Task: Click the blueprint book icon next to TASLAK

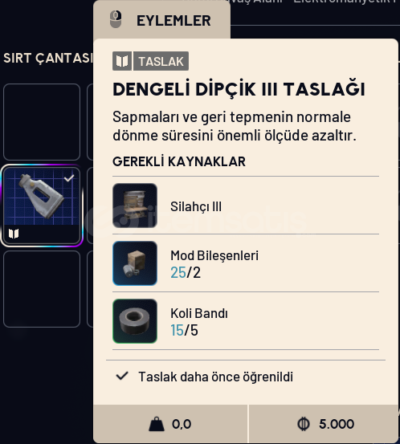Action: point(122,61)
